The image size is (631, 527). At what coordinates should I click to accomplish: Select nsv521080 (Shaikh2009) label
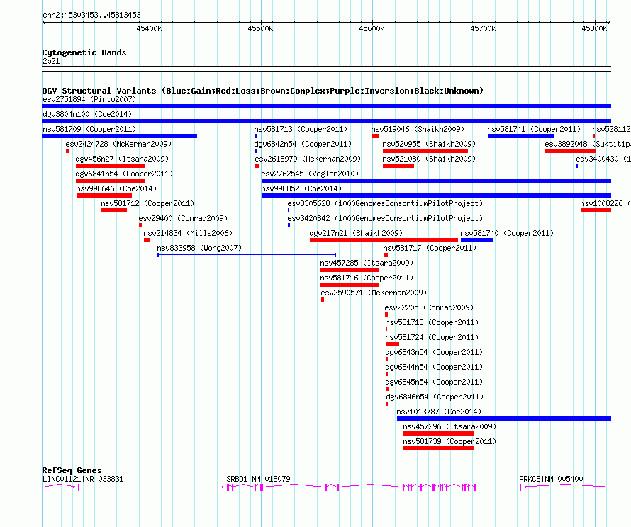(x=429, y=159)
